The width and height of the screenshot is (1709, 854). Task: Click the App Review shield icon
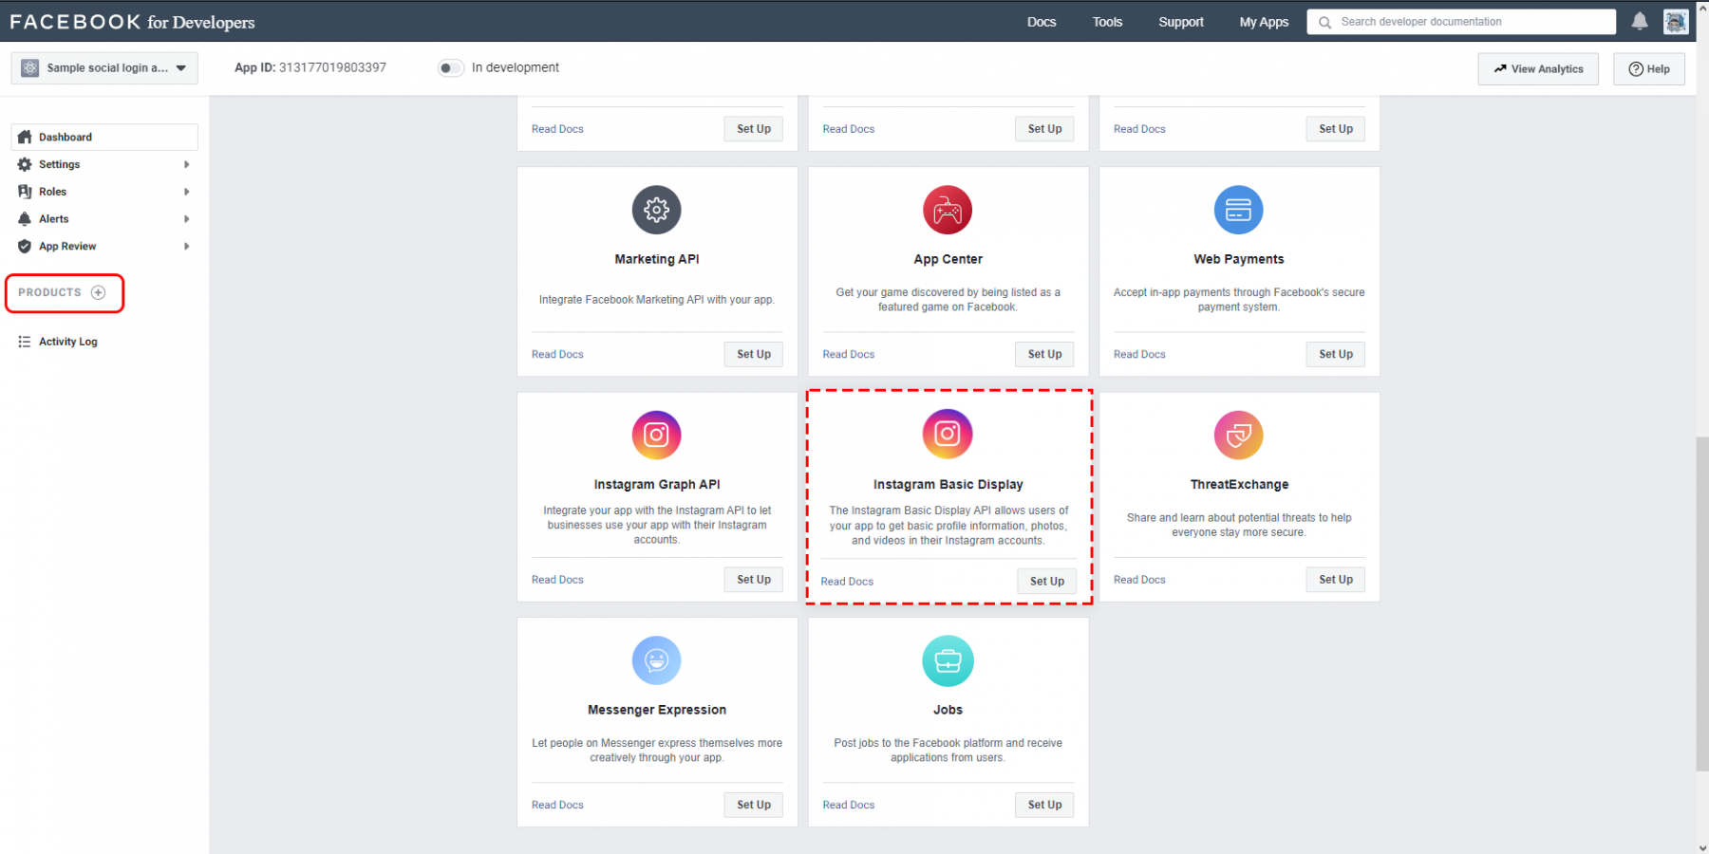(x=25, y=247)
